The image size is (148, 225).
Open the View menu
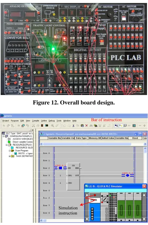(x=28, y=121)
